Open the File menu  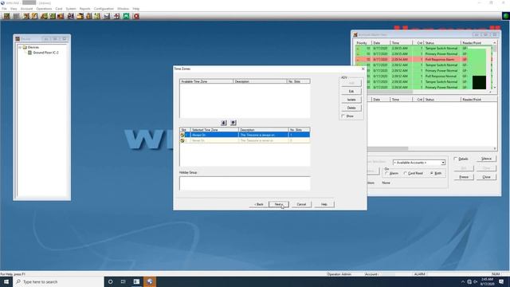(x=4, y=9)
